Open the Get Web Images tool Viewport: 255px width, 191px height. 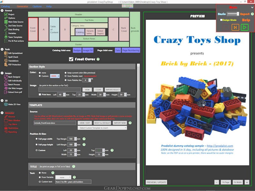[13, 88]
